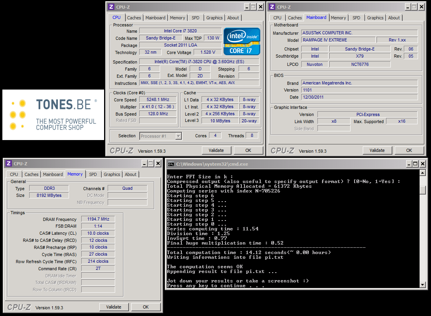Open About tab in Memory window
This screenshot has height=316, width=431.
click(x=131, y=174)
